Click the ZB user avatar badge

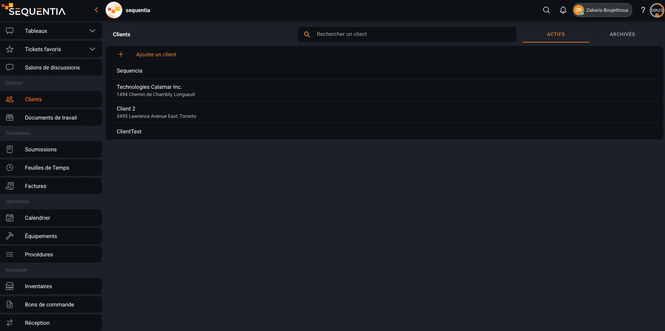pyautogui.click(x=579, y=10)
